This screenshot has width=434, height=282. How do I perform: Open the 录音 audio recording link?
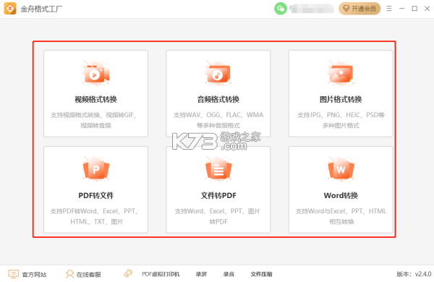coord(229,274)
